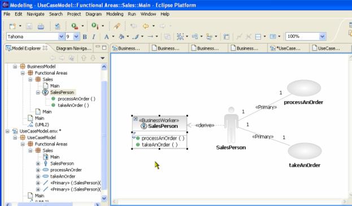This screenshot has width=352, height=206.
Task: Collapse the SalesPerson business worker node
Action: pos(38,92)
